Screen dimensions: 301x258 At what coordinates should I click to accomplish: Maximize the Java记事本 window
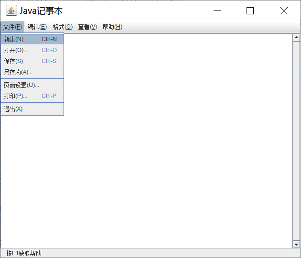(x=250, y=11)
